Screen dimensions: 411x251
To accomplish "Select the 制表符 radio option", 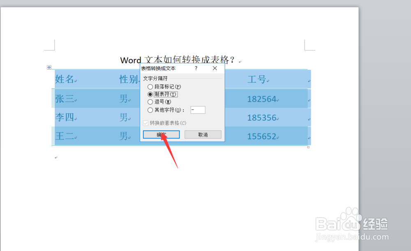I will pos(150,94).
